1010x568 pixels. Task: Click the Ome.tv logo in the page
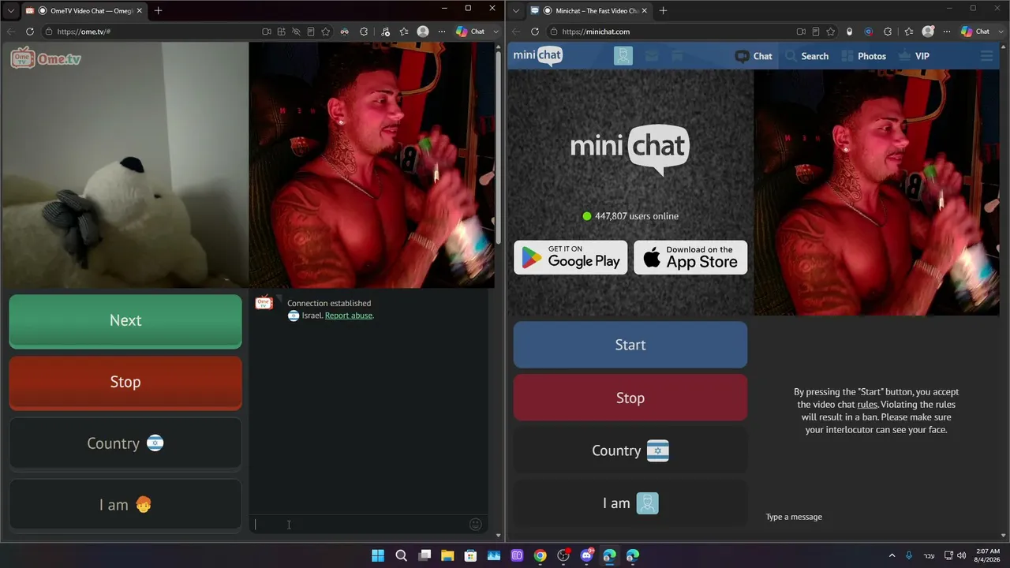point(46,58)
